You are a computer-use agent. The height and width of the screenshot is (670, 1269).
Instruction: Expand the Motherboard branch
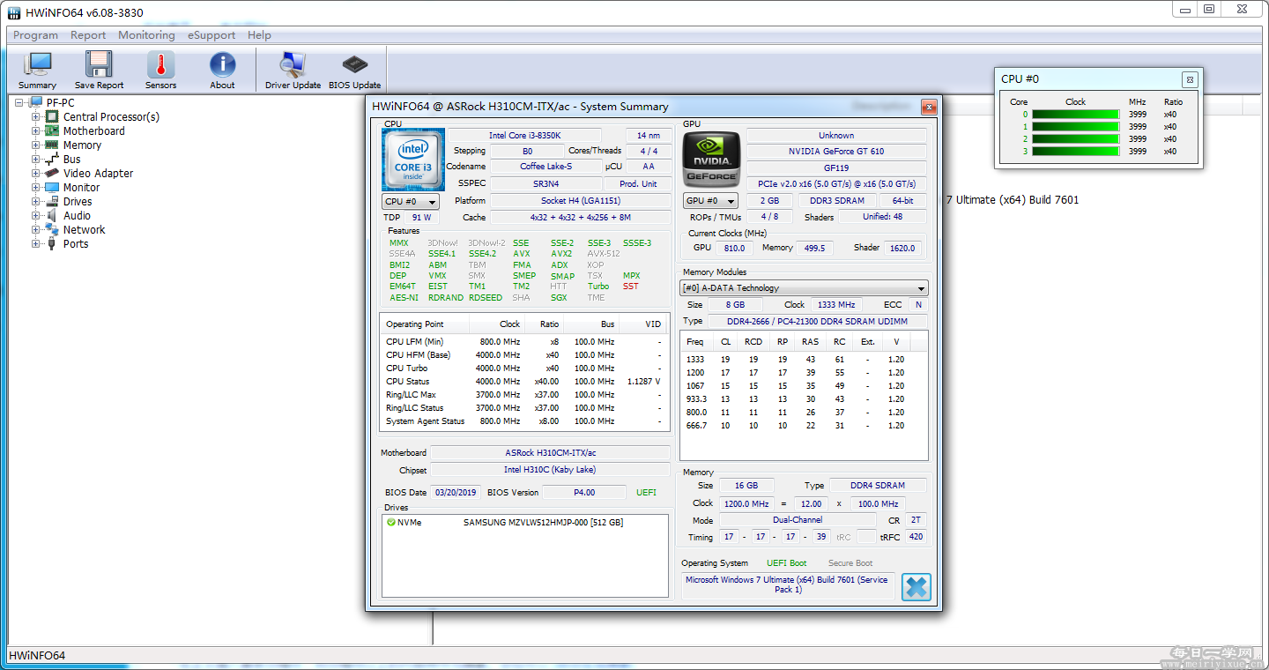(x=36, y=130)
